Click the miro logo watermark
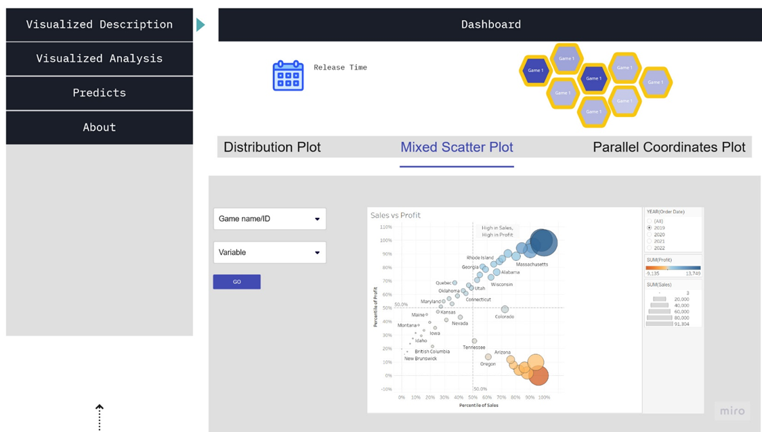 732,411
